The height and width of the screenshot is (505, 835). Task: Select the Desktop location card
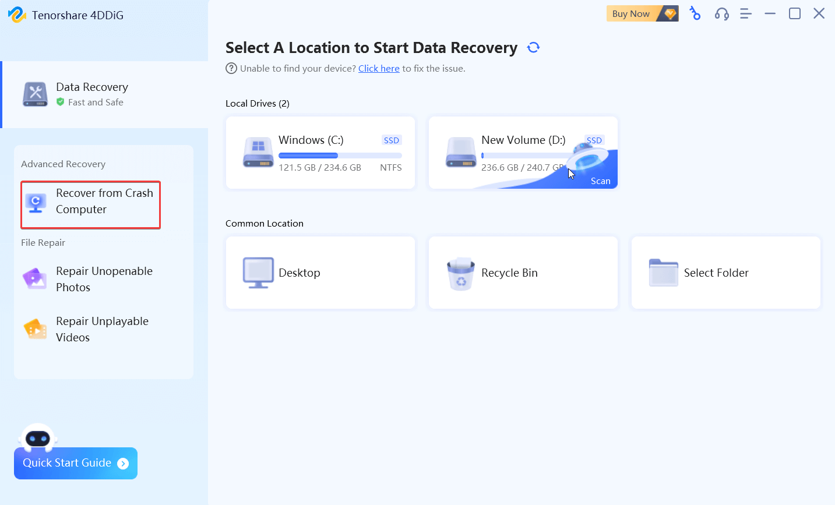(x=320, y=273)
